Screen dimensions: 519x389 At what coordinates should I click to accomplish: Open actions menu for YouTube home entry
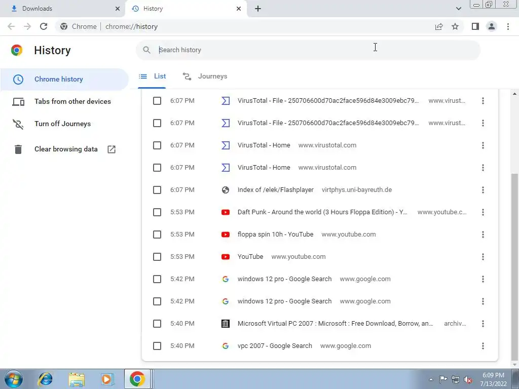(483, 257)
